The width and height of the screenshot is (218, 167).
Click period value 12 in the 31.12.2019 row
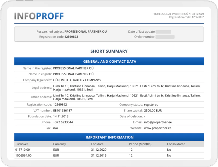(131, 156)
